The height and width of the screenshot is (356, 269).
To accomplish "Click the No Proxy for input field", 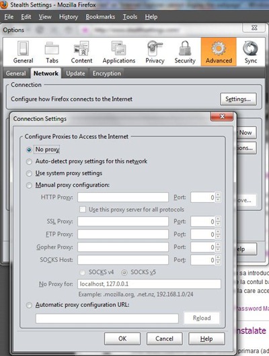I will click(x=149, y=284).
